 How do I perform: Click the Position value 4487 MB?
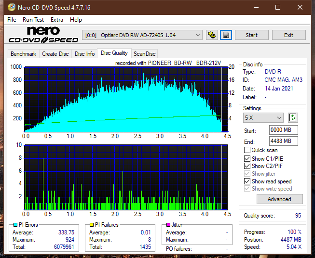tap(291, 240)
